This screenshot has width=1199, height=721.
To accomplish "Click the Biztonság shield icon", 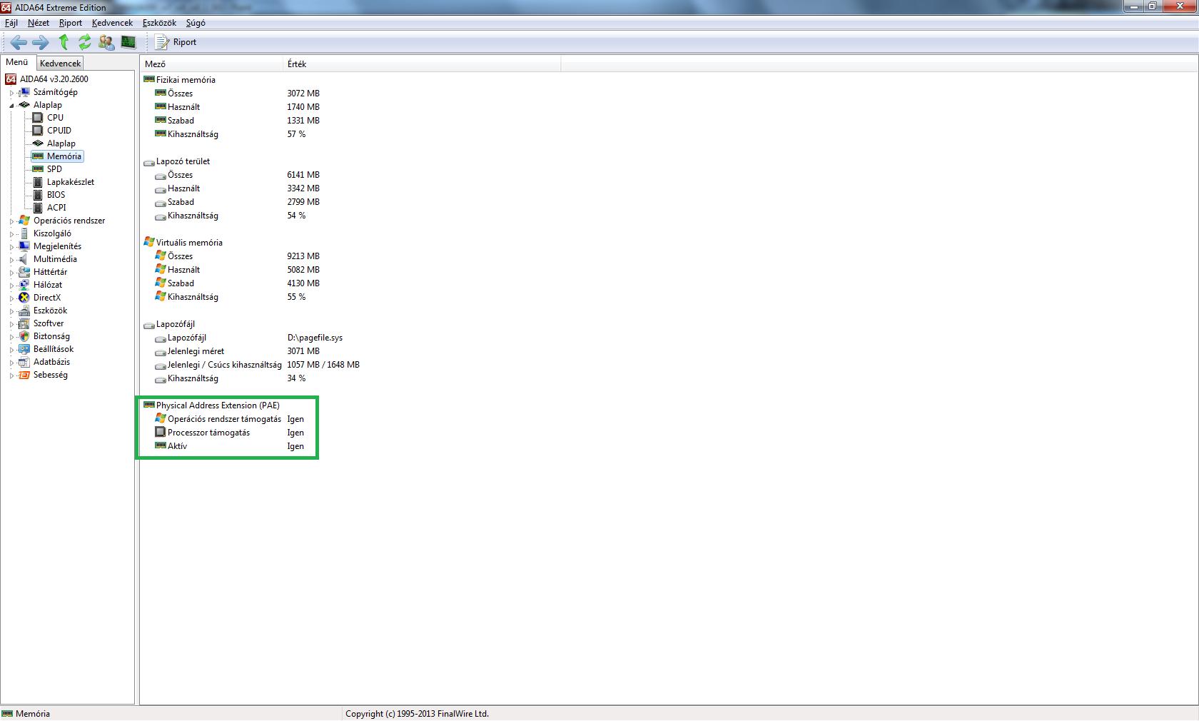I will 24,336.
